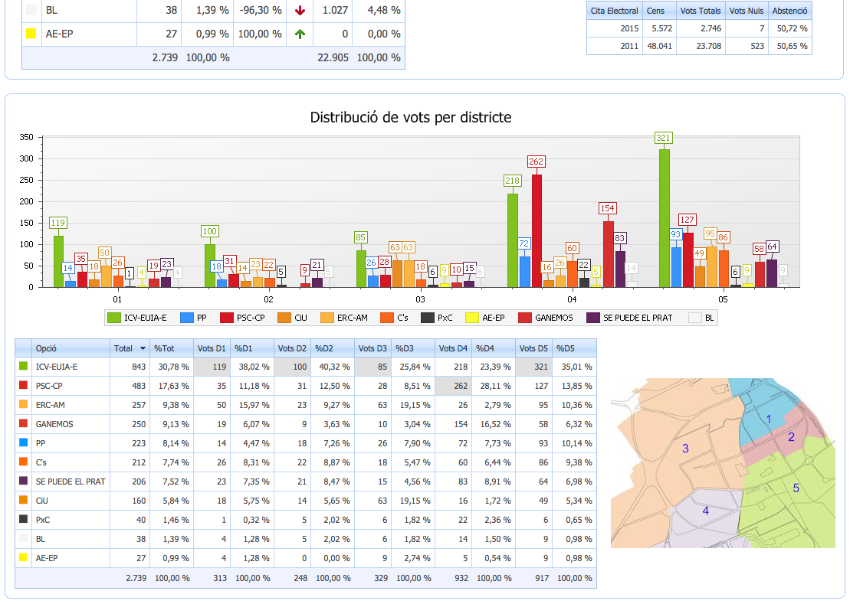Screen dimensions: 850x604
Task: Click the sort arrow on the Total column
Action: pyautogui.click(x=143, y=348)
